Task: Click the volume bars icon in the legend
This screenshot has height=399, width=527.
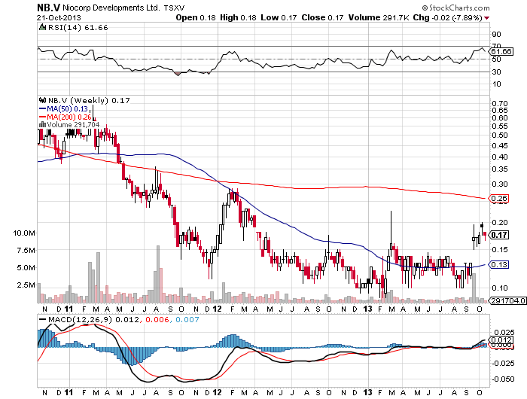Action: point(42,124)
